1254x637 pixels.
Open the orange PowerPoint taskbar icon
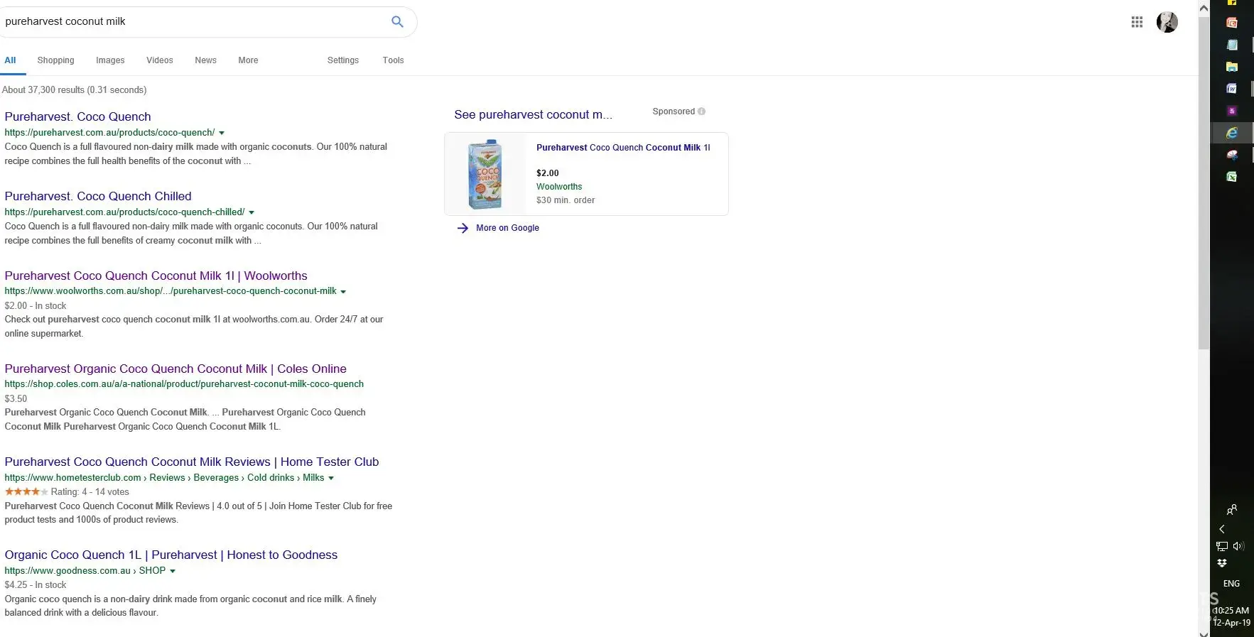(x=1232, y=23)
